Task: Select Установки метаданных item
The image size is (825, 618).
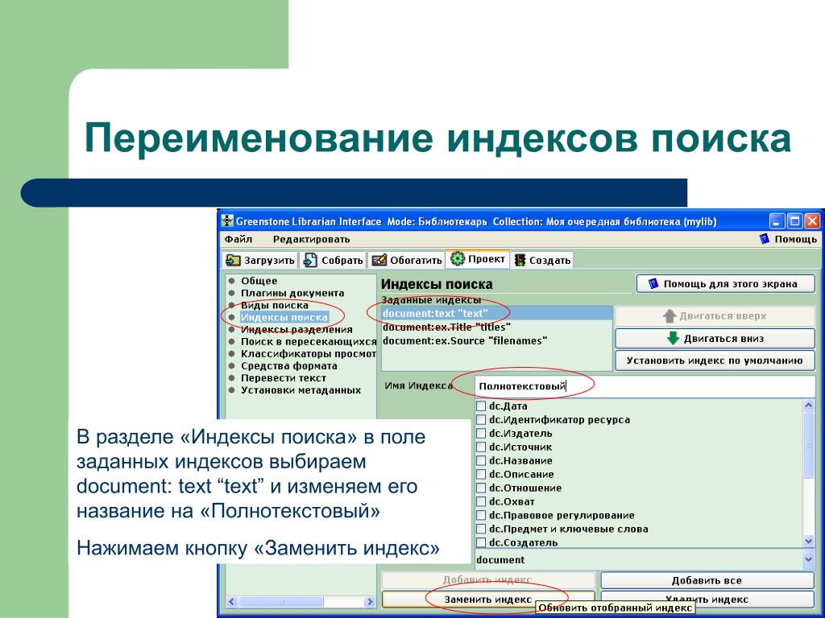Action: pyautogui.click(x=301, y=390)
